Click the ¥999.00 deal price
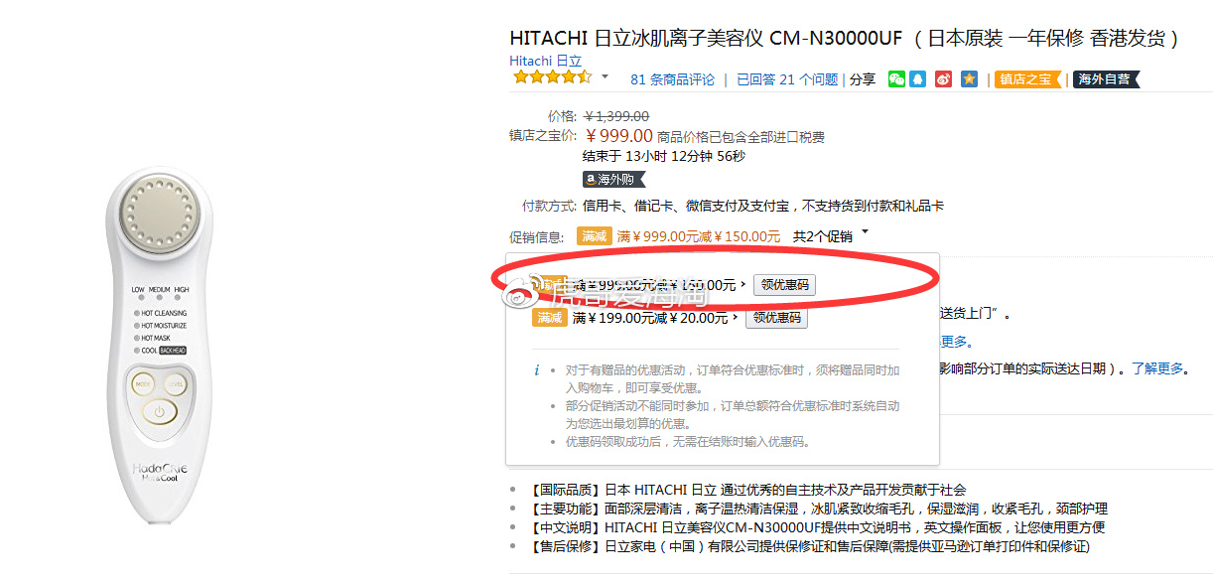Screen dimensions: 1213x584 pyautogui.click(x=618, y=136)
